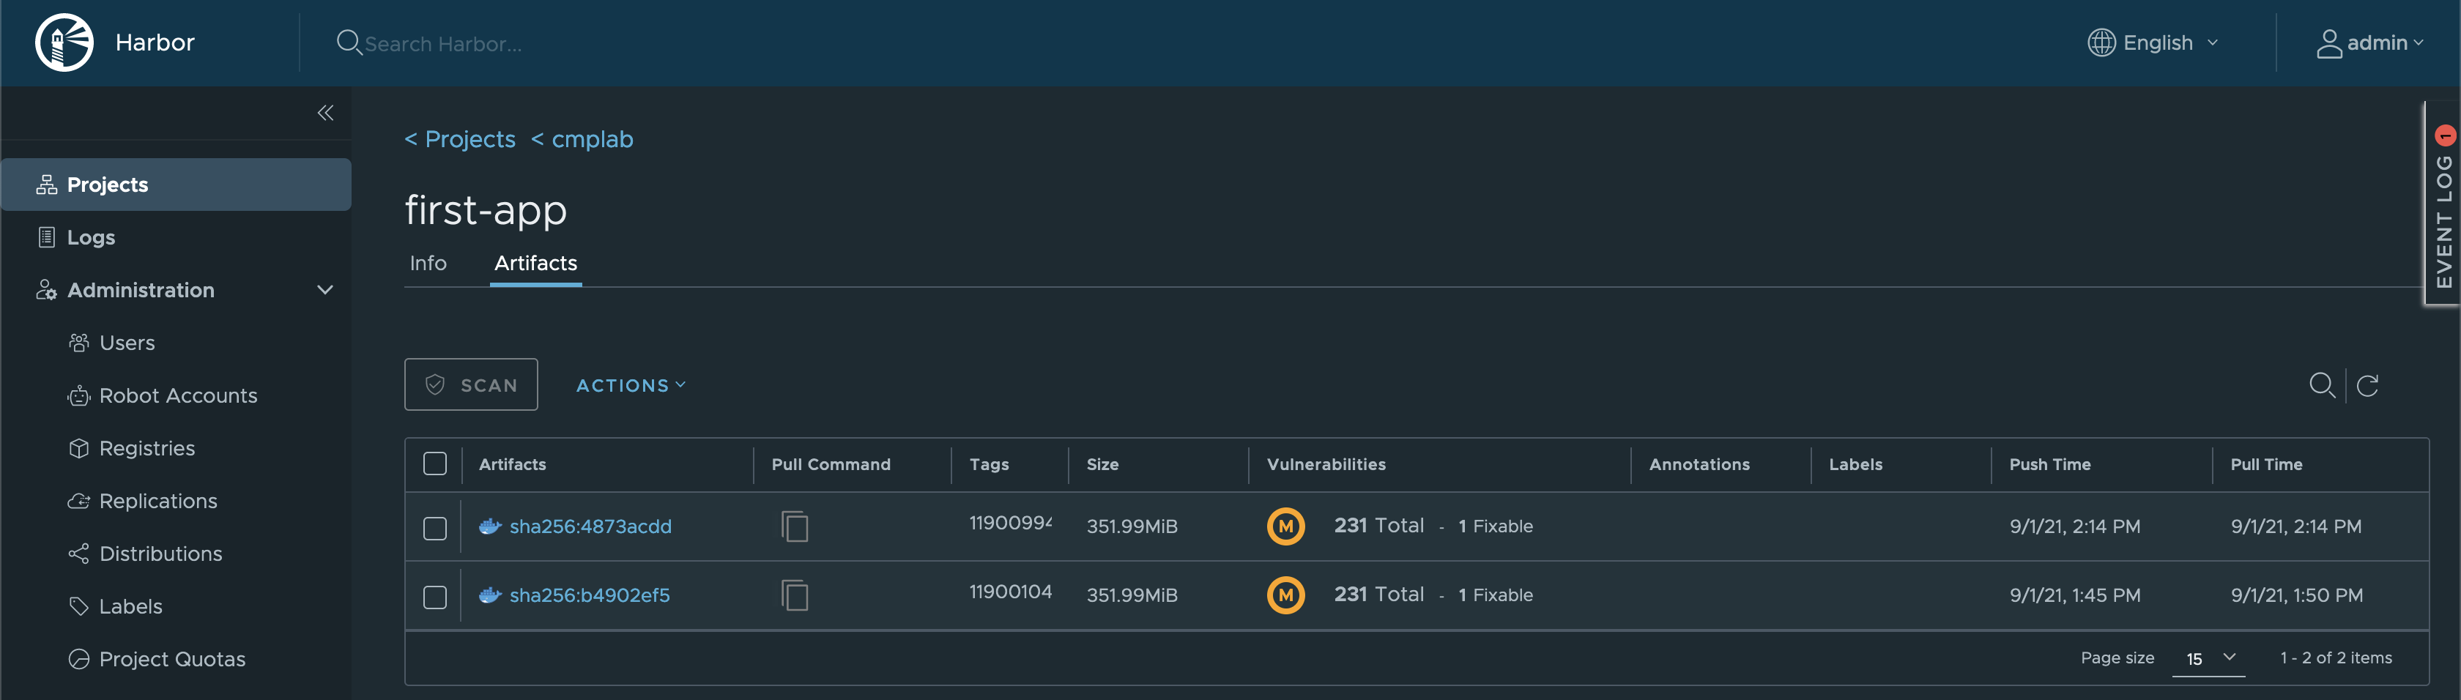Click the Replications cloud icon

click(x=79, y=500)
